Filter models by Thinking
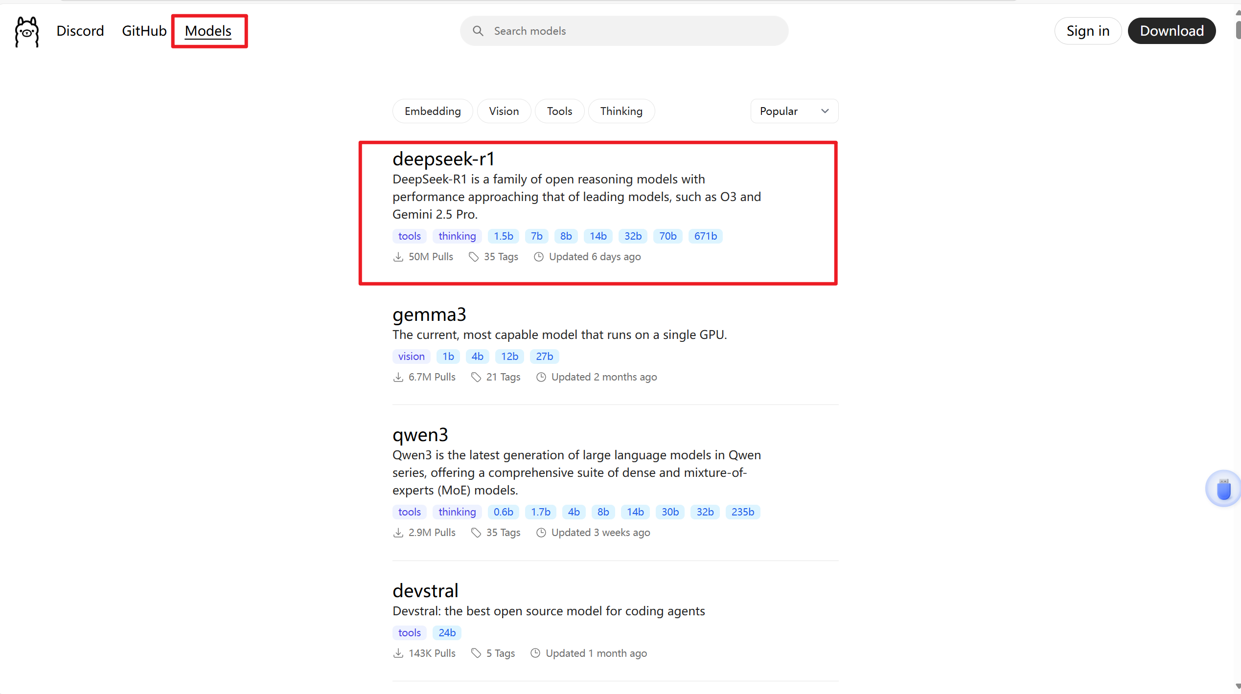The image size is (1241, 694). (x=621, y=111)
